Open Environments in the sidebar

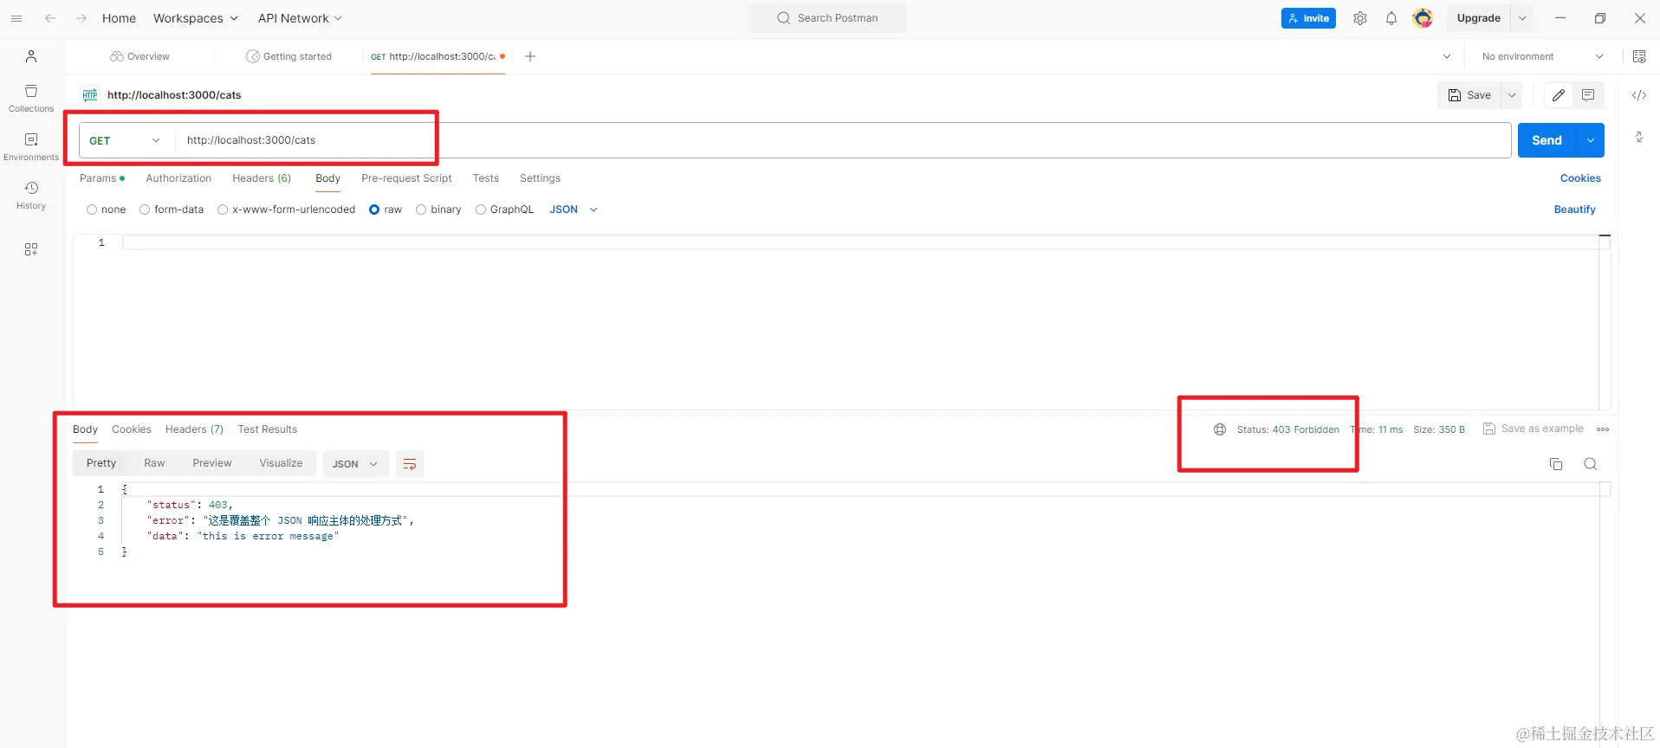(31, 147)
